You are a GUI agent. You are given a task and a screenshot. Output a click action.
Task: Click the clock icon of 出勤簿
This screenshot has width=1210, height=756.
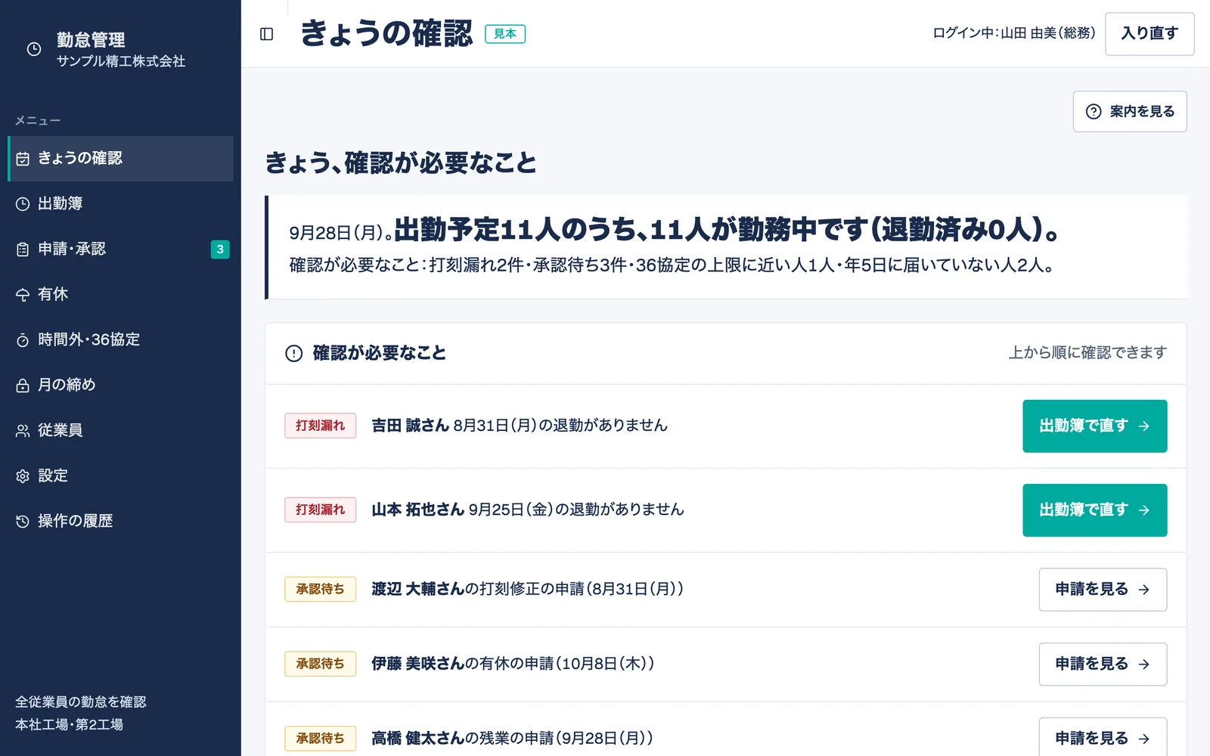23,204
